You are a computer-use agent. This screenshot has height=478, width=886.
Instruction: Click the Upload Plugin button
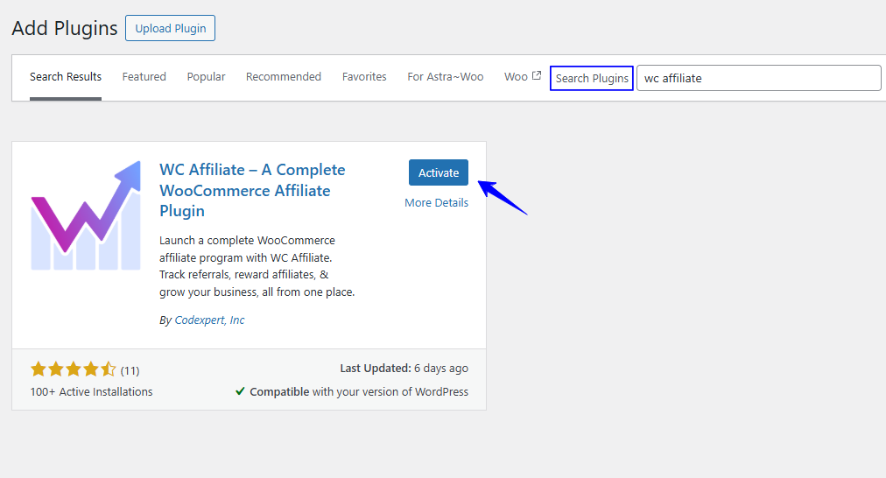click(170, 28)
